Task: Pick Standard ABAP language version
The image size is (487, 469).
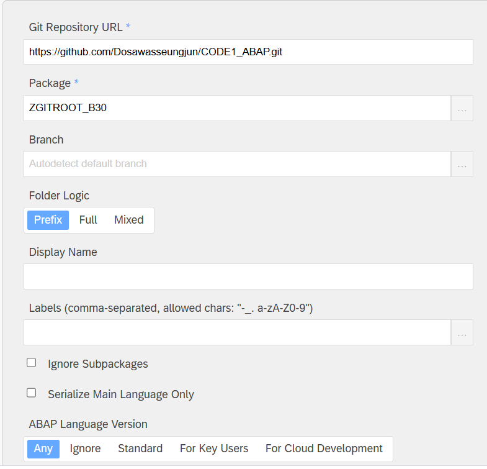Action: 140,449
